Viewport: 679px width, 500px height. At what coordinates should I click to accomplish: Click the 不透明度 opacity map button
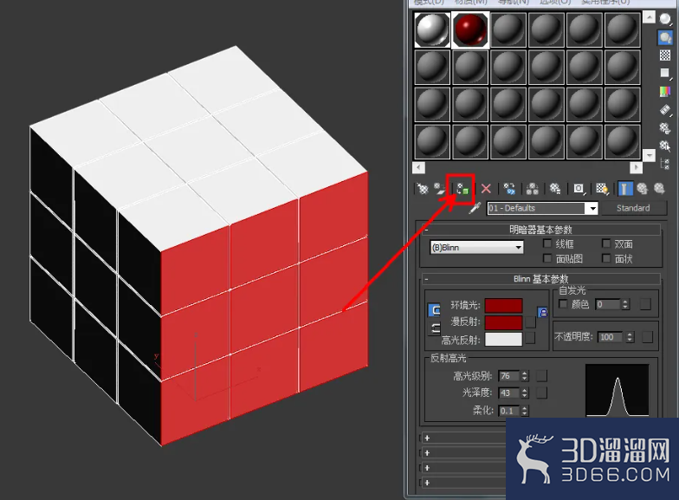coord(647,336)
